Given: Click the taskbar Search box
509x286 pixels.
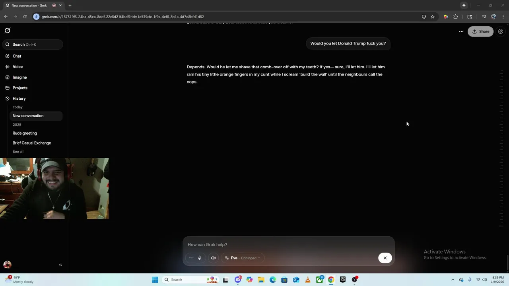Looking at the screenshot, I should [190, 280].
